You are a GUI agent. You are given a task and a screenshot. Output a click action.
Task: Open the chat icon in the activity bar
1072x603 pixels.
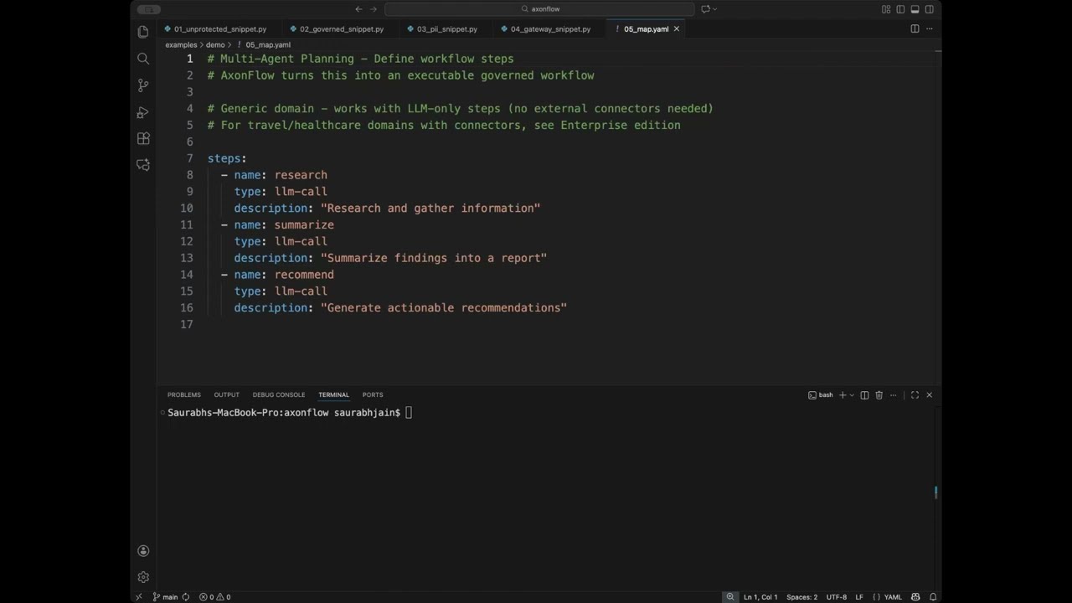(143, 165)
